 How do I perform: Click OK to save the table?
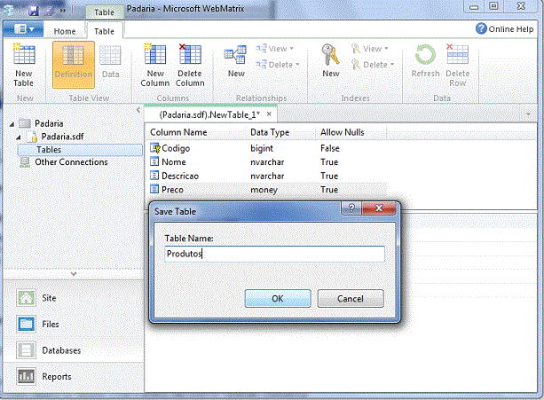tap(278, 298)
